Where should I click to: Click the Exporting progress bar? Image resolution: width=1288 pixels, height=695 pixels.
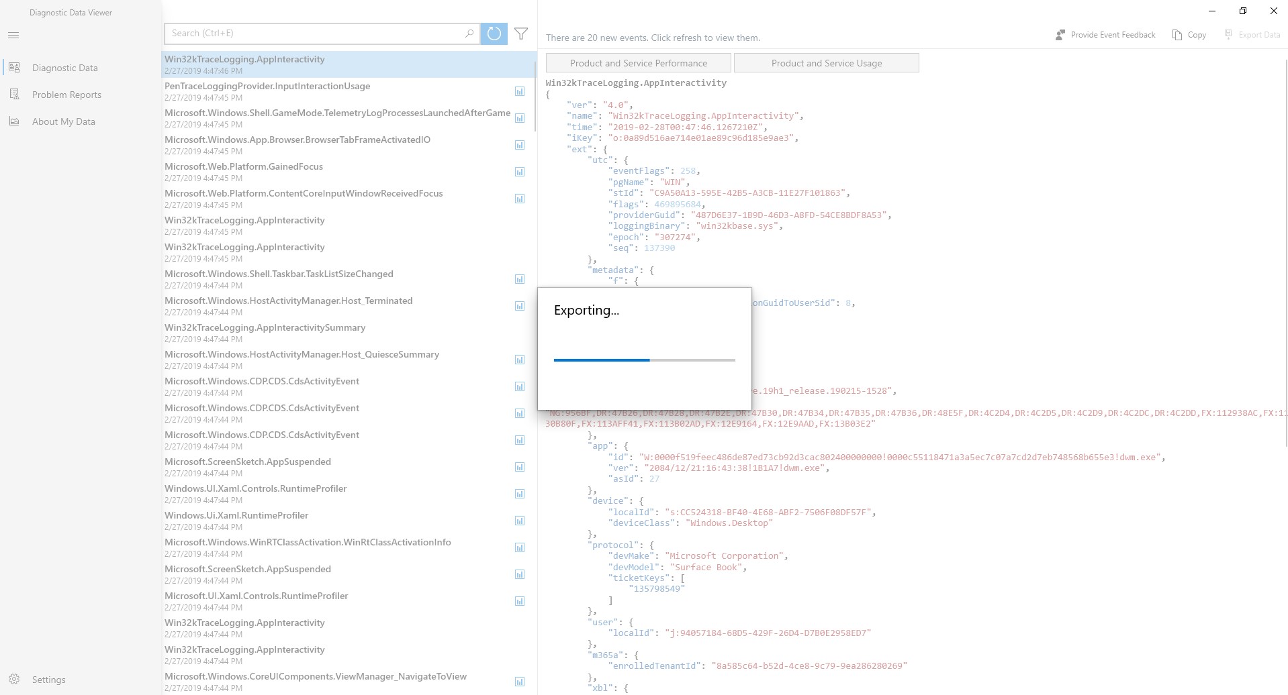coord(643,360)
